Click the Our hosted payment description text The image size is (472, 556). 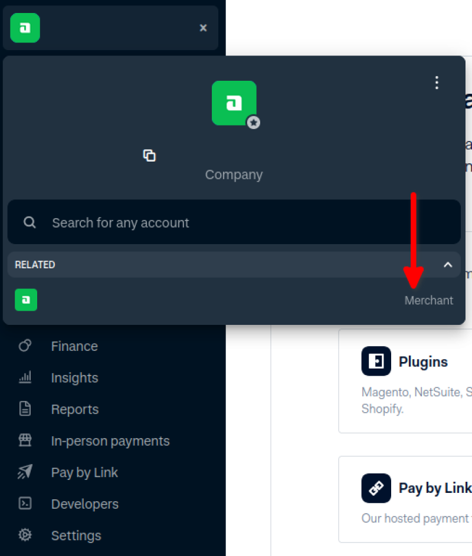[x=417, y=518]
